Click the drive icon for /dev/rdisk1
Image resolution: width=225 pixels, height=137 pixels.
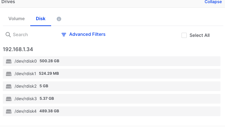pos(9,74)
